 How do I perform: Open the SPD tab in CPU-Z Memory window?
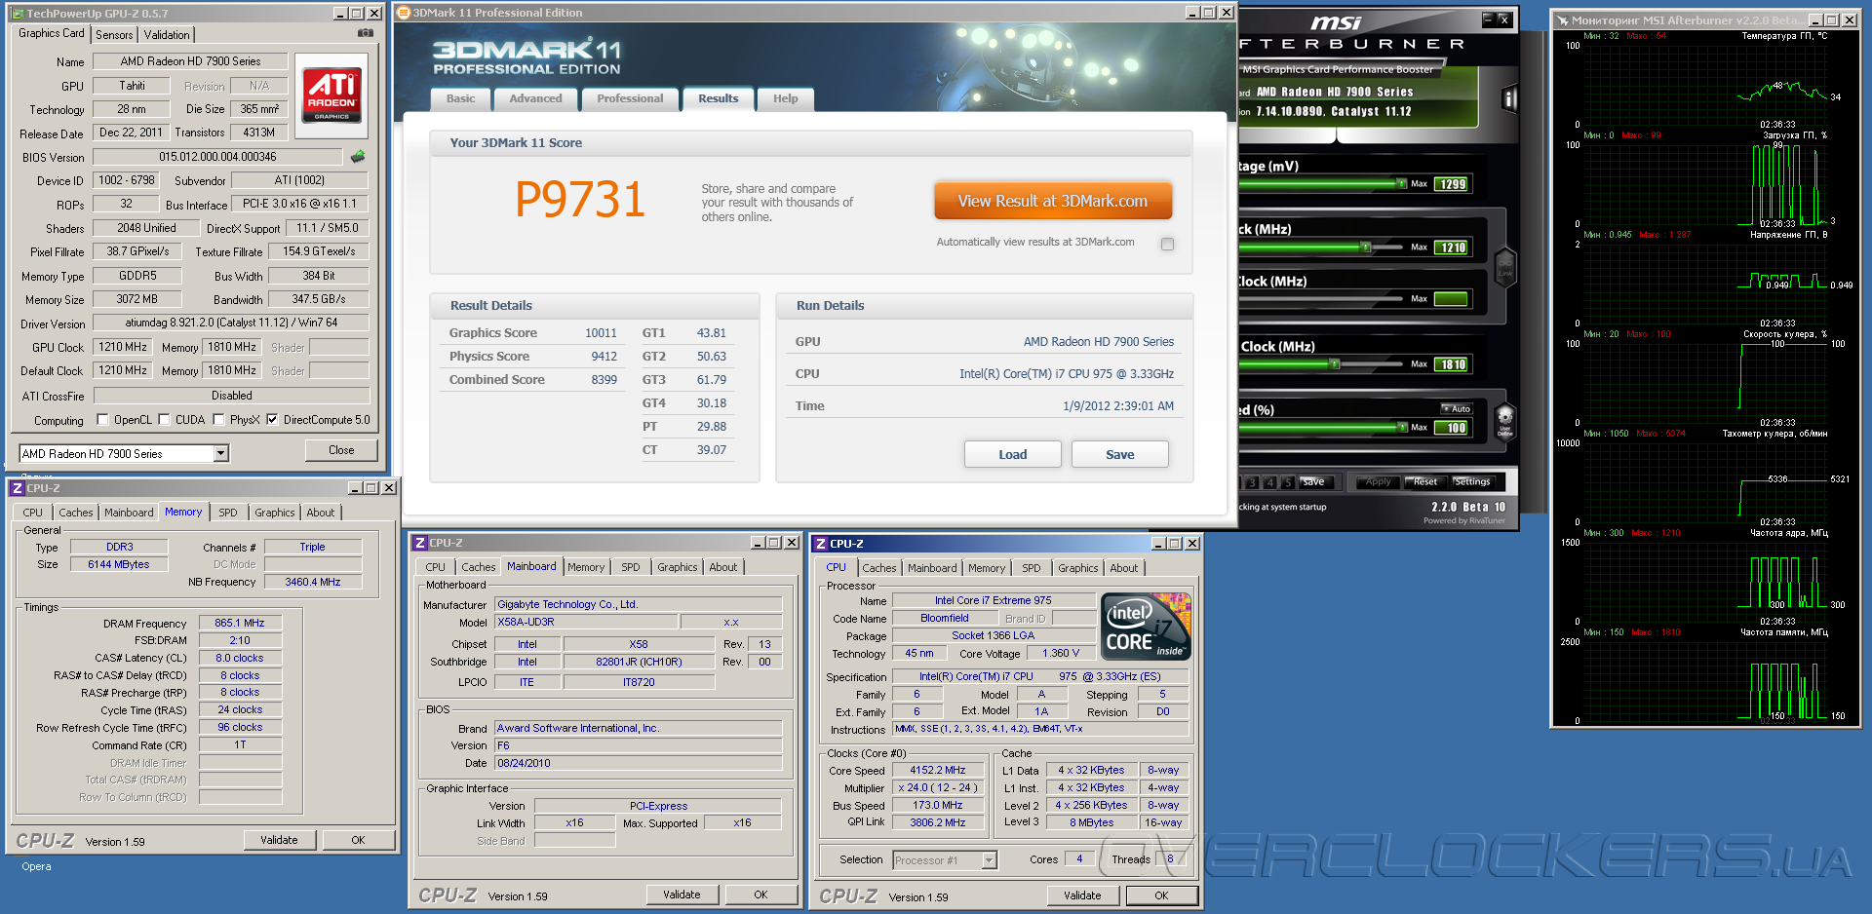pyautogui.click(x=228, y=513)
